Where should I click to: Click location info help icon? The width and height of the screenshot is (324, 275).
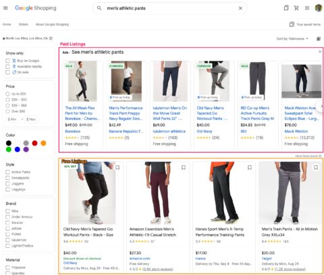[x=51, y=38]
